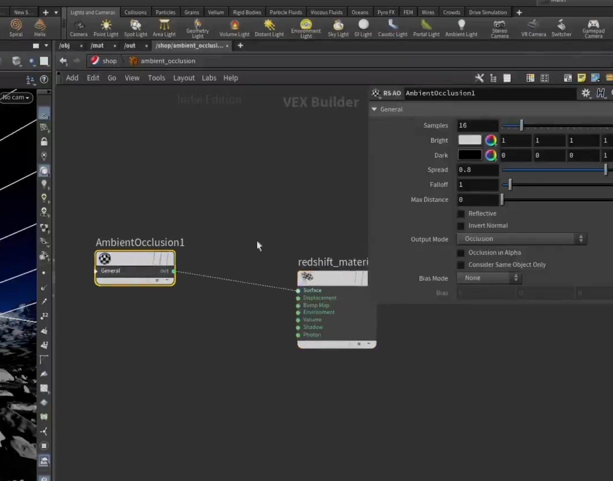The width and height of the screenshot is (613, 481).
Task: Select the Pyro FX shelf tab
Action: [386, 13]
